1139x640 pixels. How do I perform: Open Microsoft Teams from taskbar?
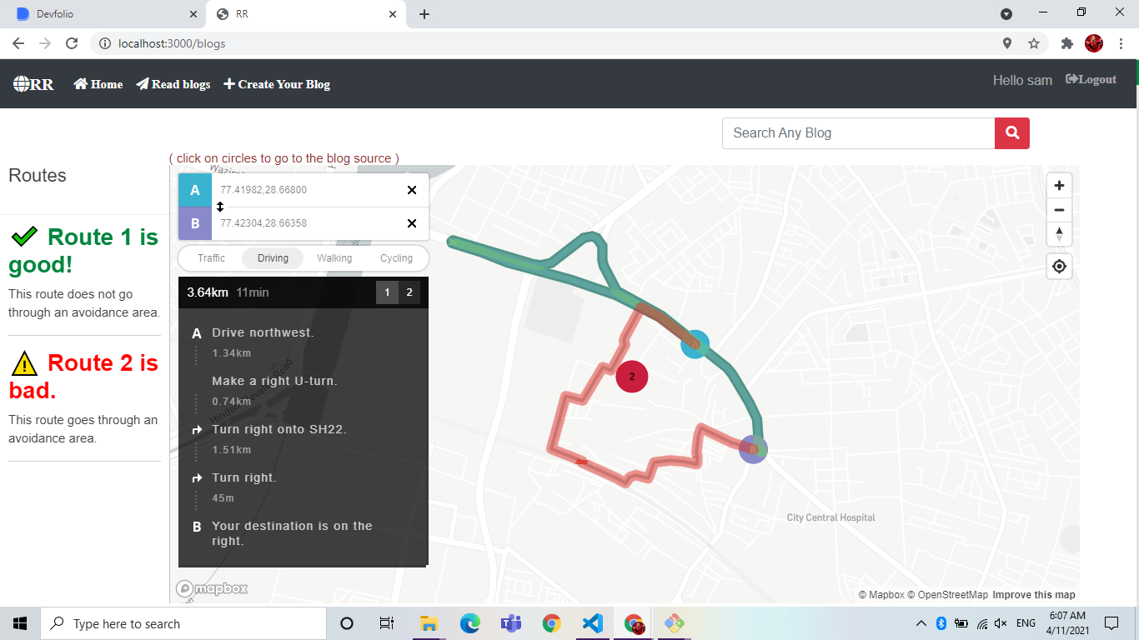click(510, 623)
